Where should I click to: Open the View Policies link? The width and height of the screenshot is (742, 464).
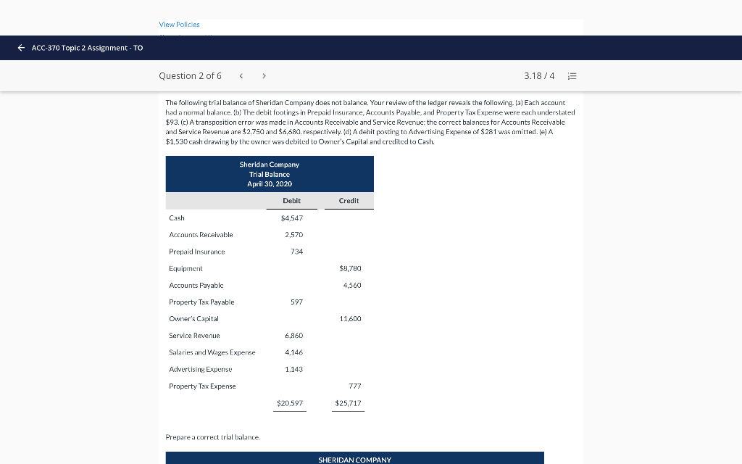[x=179, y=24]
